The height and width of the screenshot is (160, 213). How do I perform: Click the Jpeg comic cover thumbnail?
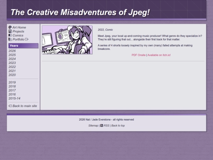tap(67, 40)
